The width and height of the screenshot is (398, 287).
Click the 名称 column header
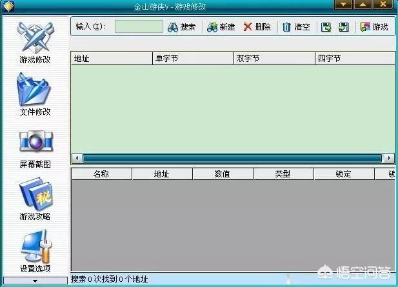coord(101,174)
